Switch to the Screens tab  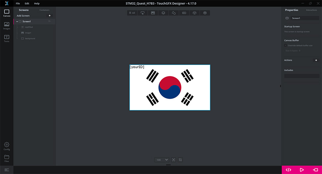pyautogui.click(x=24, y=10)
